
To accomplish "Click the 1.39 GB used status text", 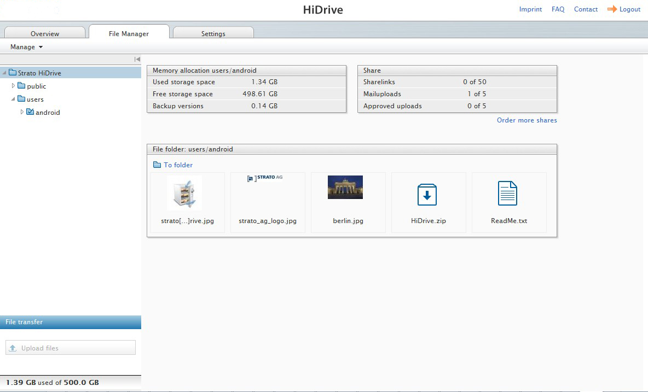I will (x=53, y=383).
